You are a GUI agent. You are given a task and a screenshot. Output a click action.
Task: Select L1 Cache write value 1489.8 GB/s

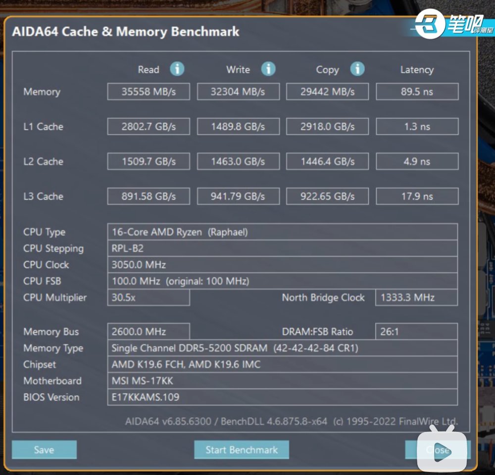[x=239, y=127]
